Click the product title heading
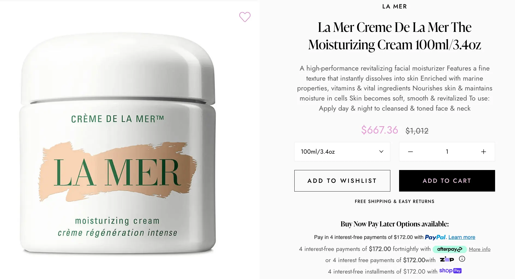This screenshot has height=279, width=515. pos(395,36)
